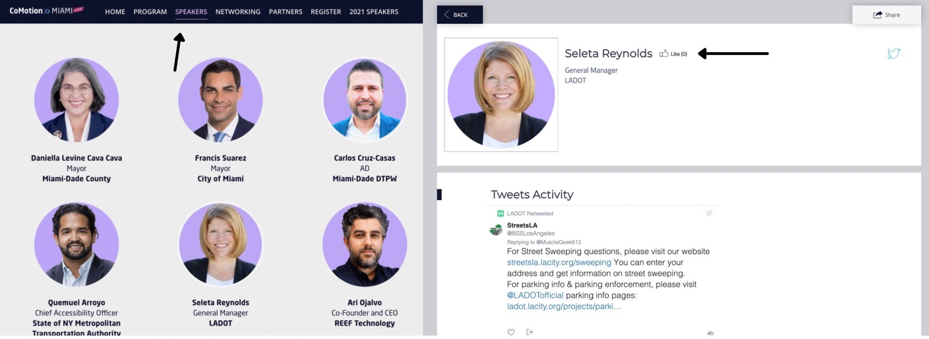
Task: Click the name Francis Suarez
Action: coord(220,158)
